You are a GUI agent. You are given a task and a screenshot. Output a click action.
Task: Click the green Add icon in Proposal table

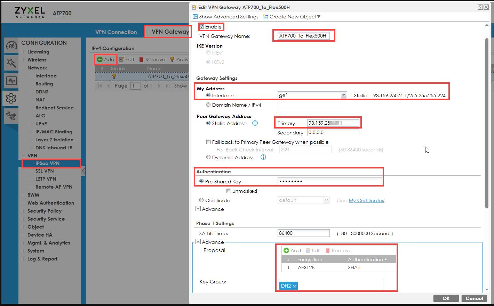[287, 250]
